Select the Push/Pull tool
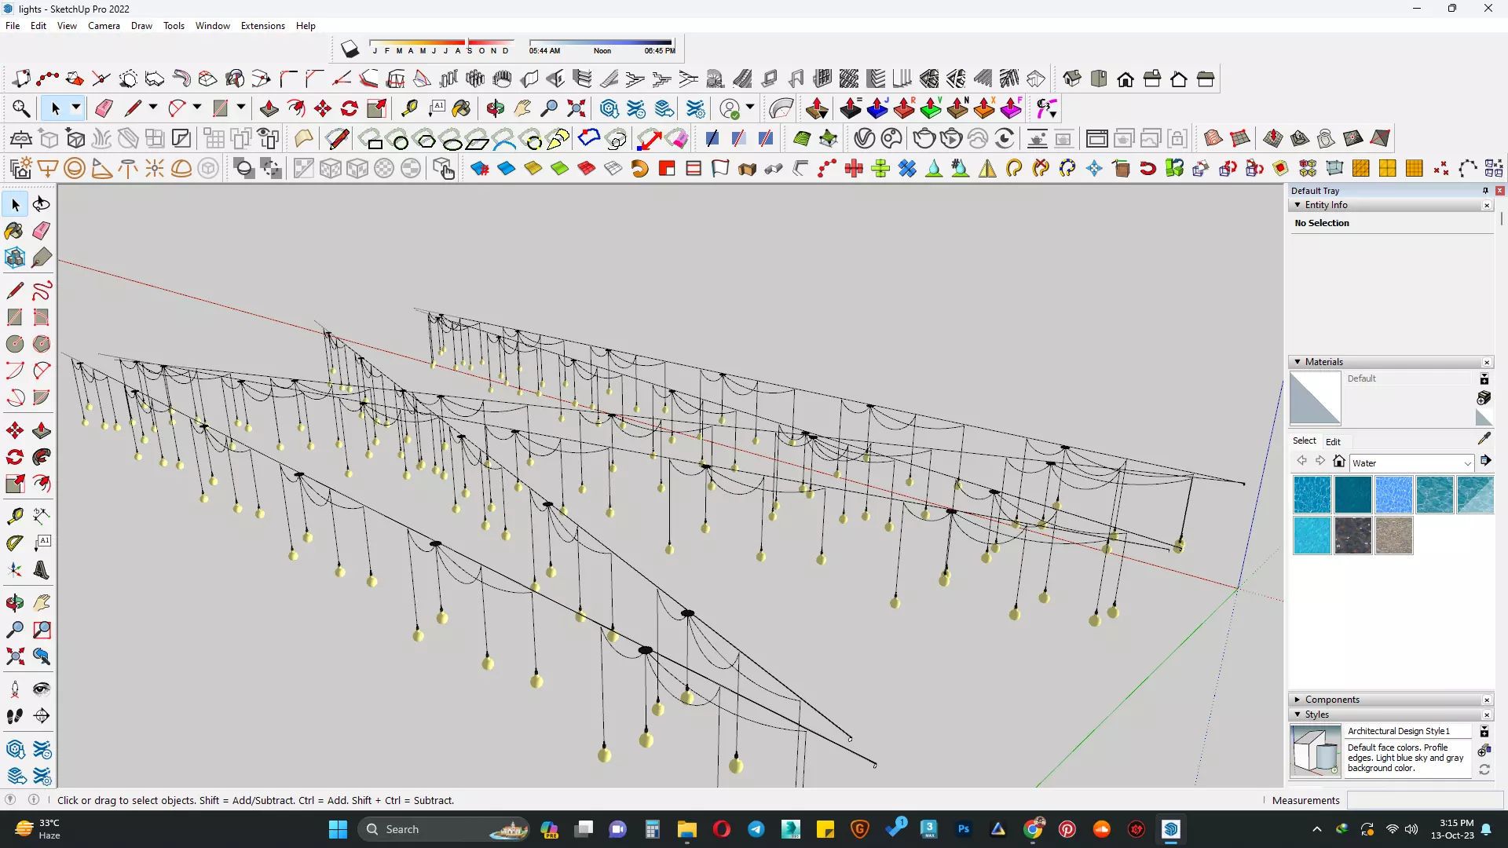Viewport: 1508px width, 848px height. pos(42,430)
